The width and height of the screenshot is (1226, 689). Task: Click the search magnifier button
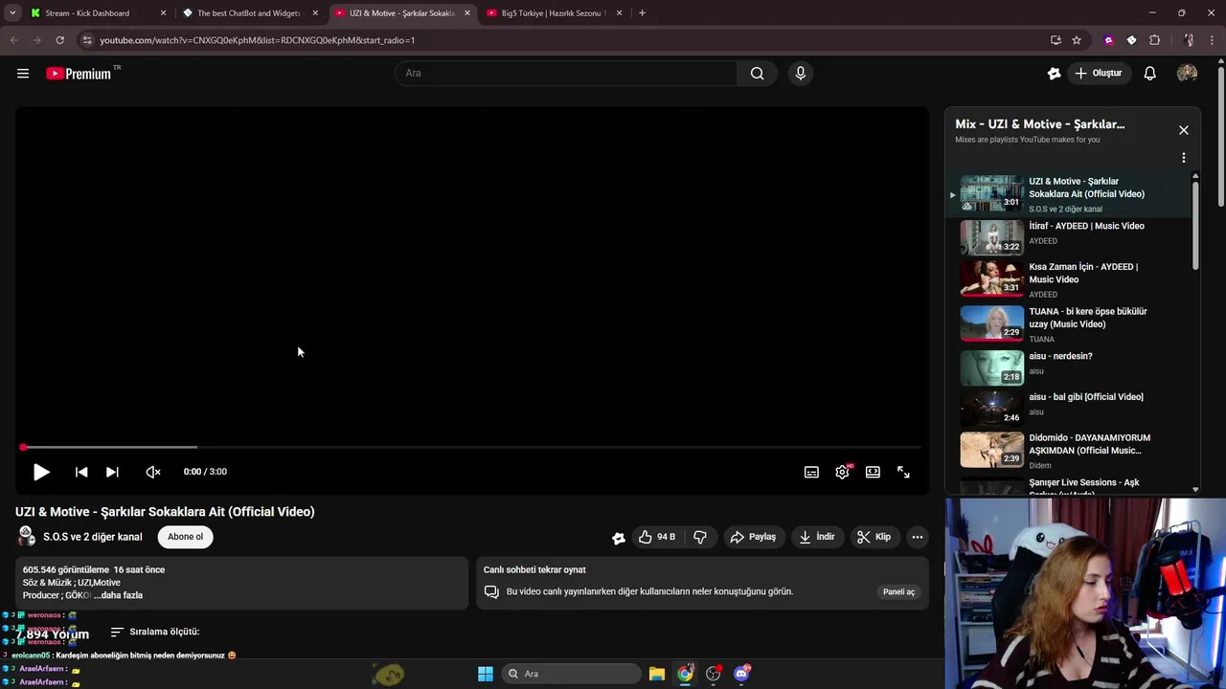click(x=757, y=74)
